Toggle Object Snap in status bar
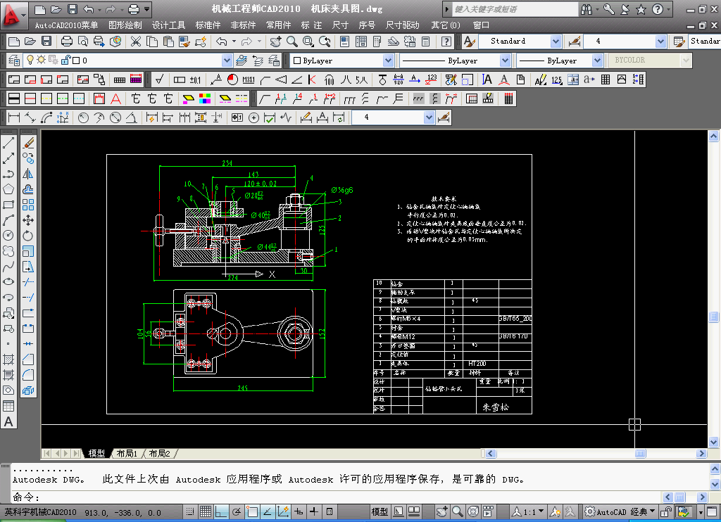721x522 pixels. tap(252, 511)
